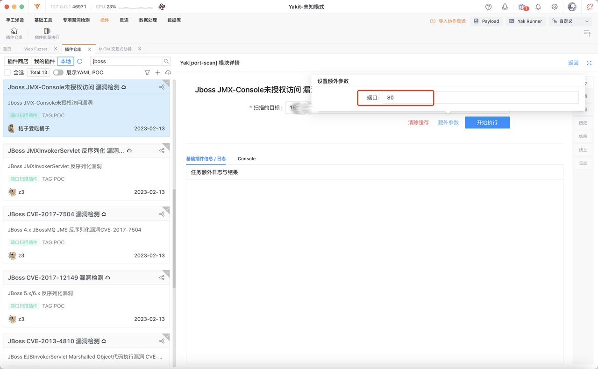The height and width of the screenshot is (369, 598).
Task: Open the help question mark icon
Action: (489, 7)
